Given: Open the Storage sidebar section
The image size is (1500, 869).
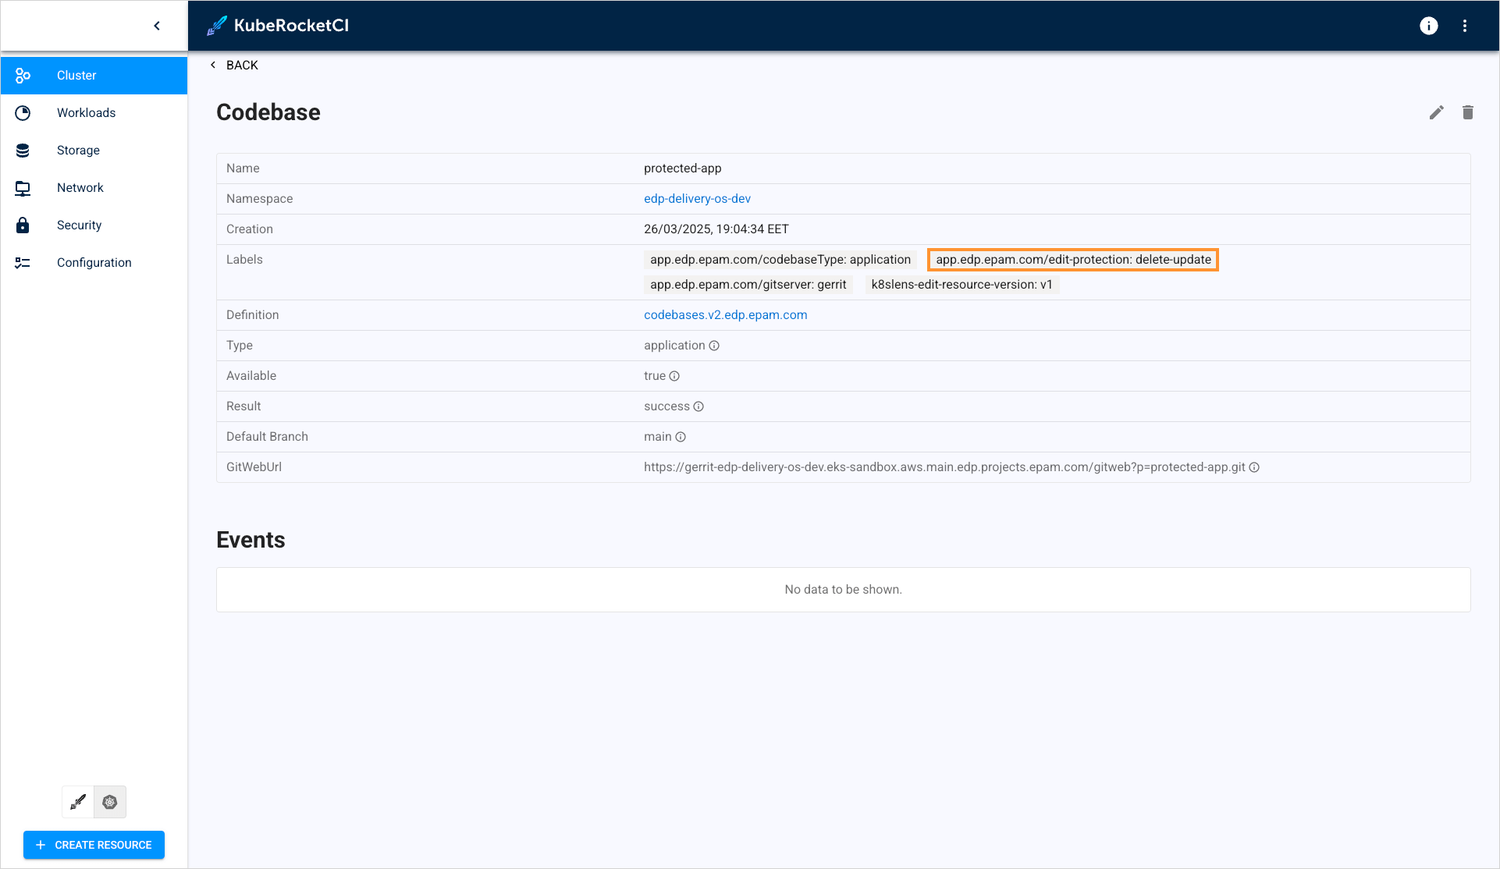Looking at the screenshot, I should [78, 151].
